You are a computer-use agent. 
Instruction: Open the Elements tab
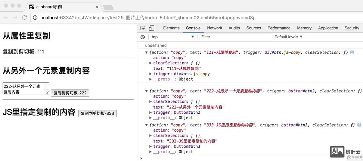coord(171,28)
